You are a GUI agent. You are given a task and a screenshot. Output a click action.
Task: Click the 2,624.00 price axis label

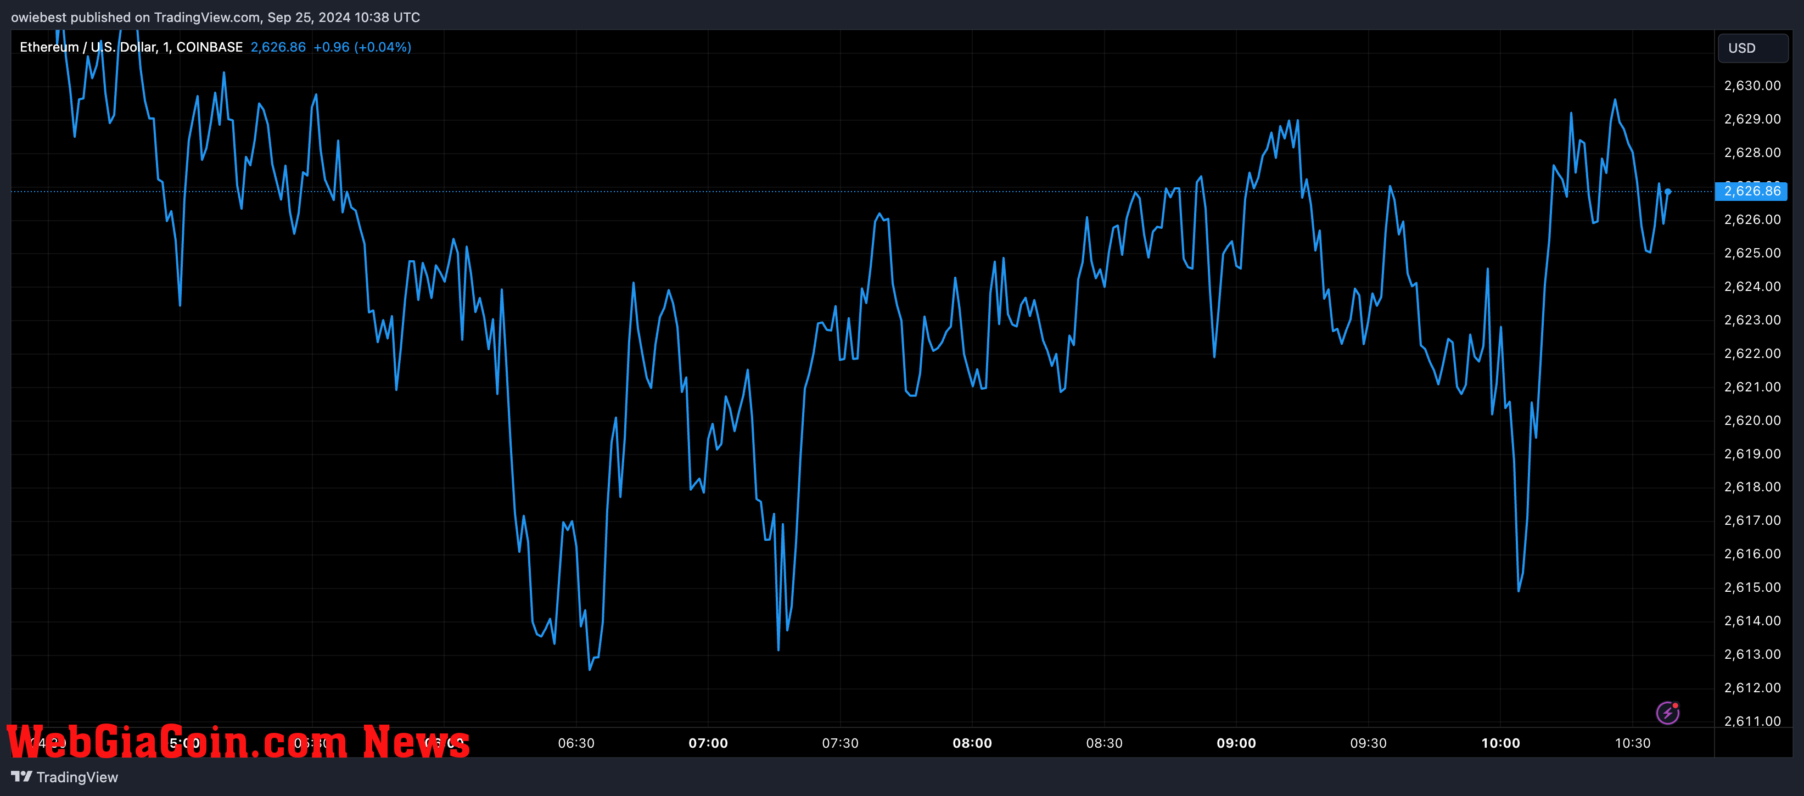[x=1752, y=287]
